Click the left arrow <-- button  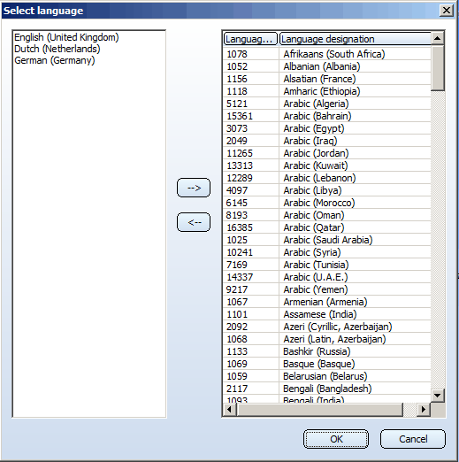194,222
